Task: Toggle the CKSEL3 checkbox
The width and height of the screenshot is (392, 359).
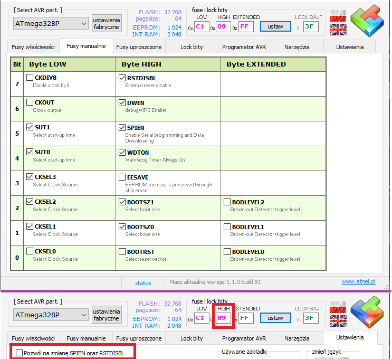Action: click(30, 176)
